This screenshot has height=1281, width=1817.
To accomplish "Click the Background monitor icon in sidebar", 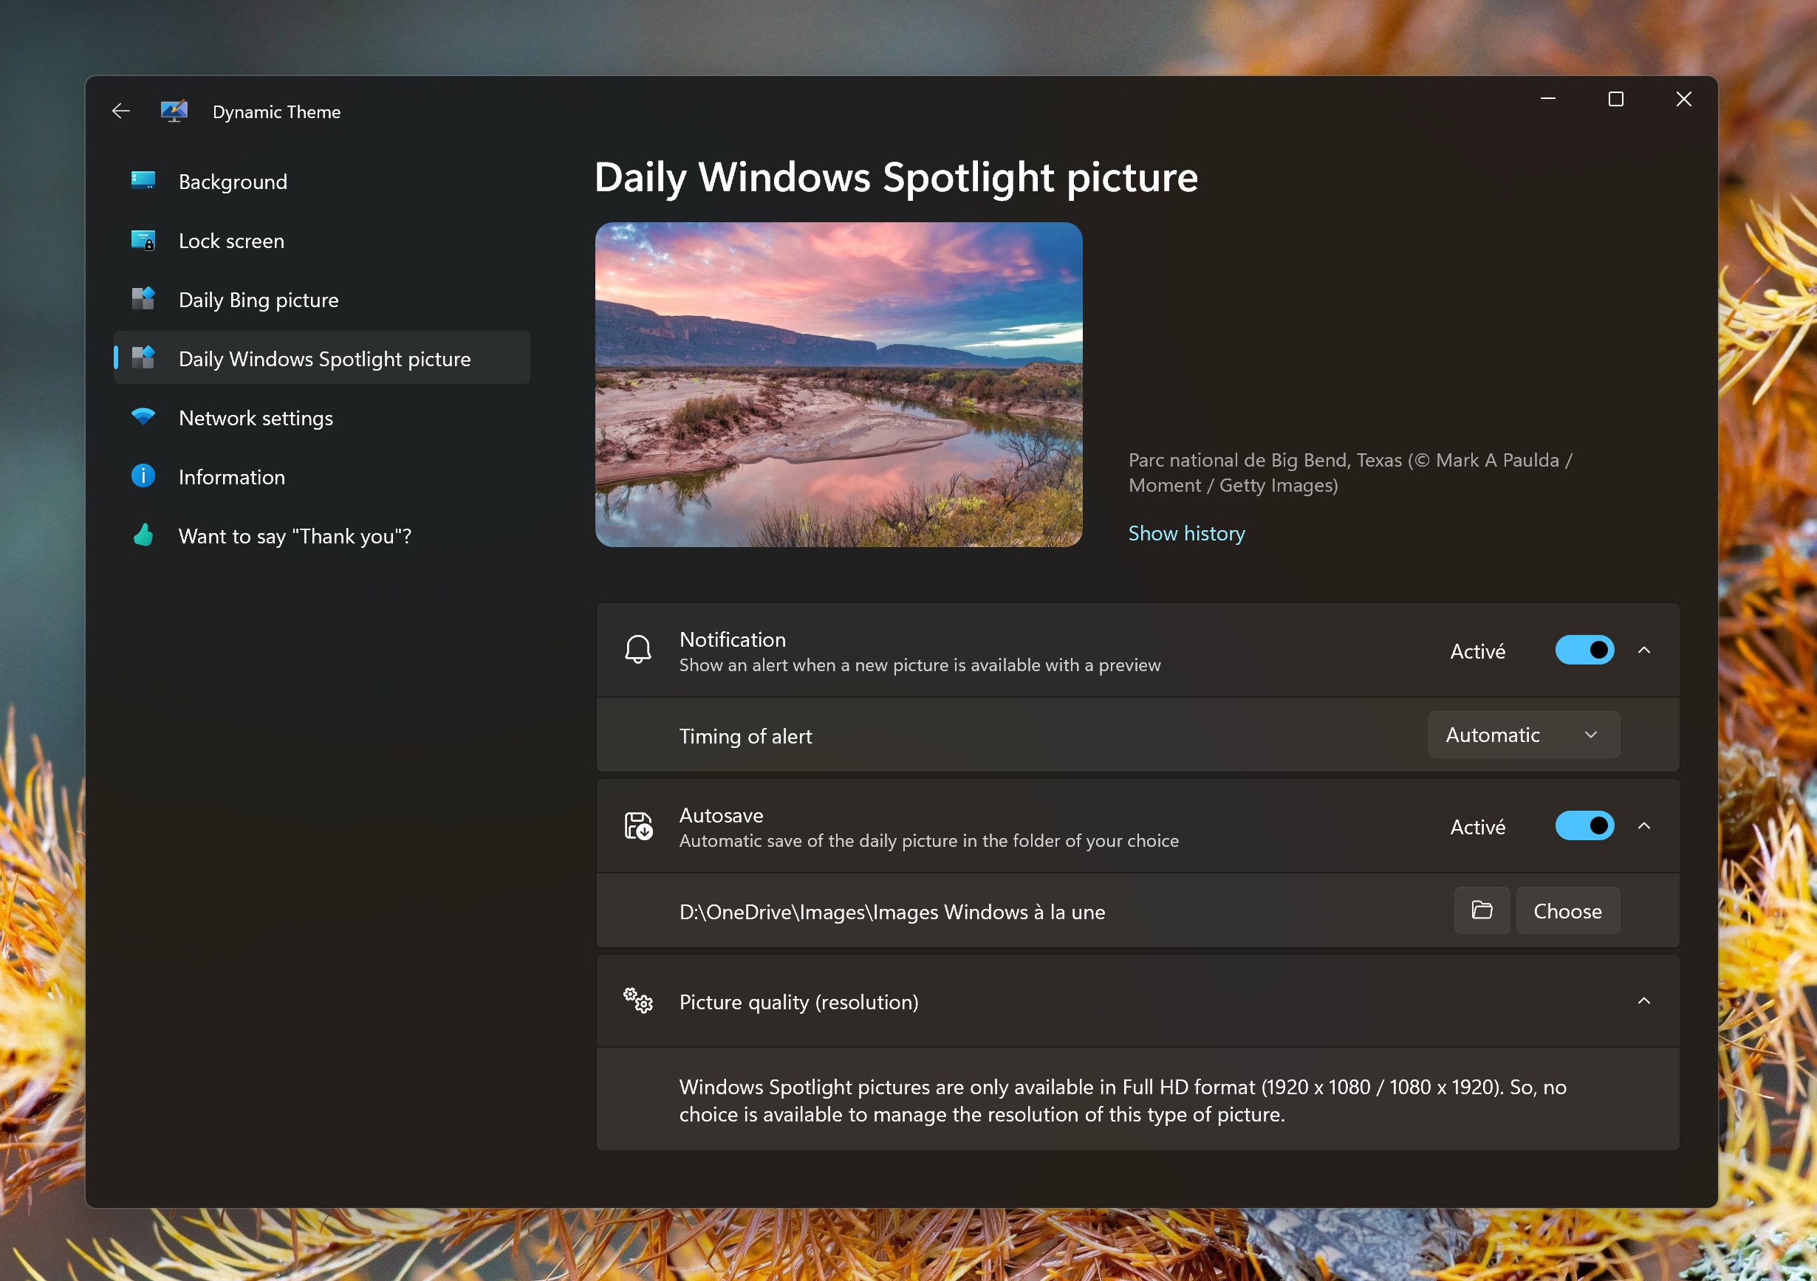I will coord(143,181).
